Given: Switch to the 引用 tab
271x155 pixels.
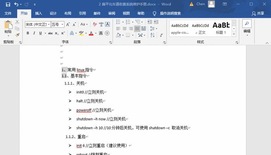Looking at the screenshot, I should [82, 13].
